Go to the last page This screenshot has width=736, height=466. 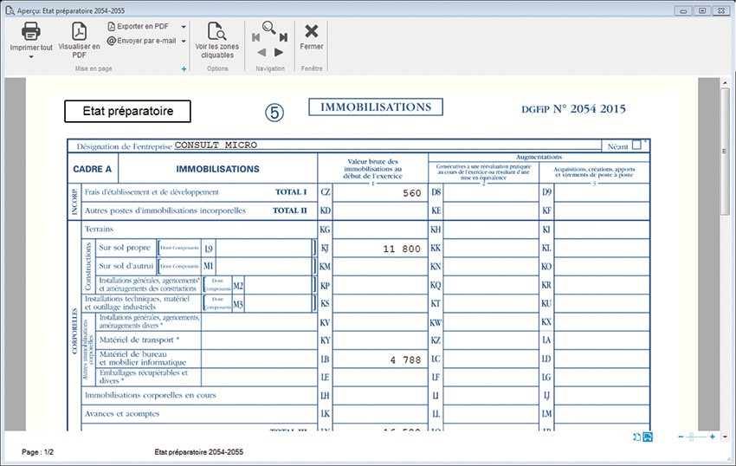coord(283,38)
